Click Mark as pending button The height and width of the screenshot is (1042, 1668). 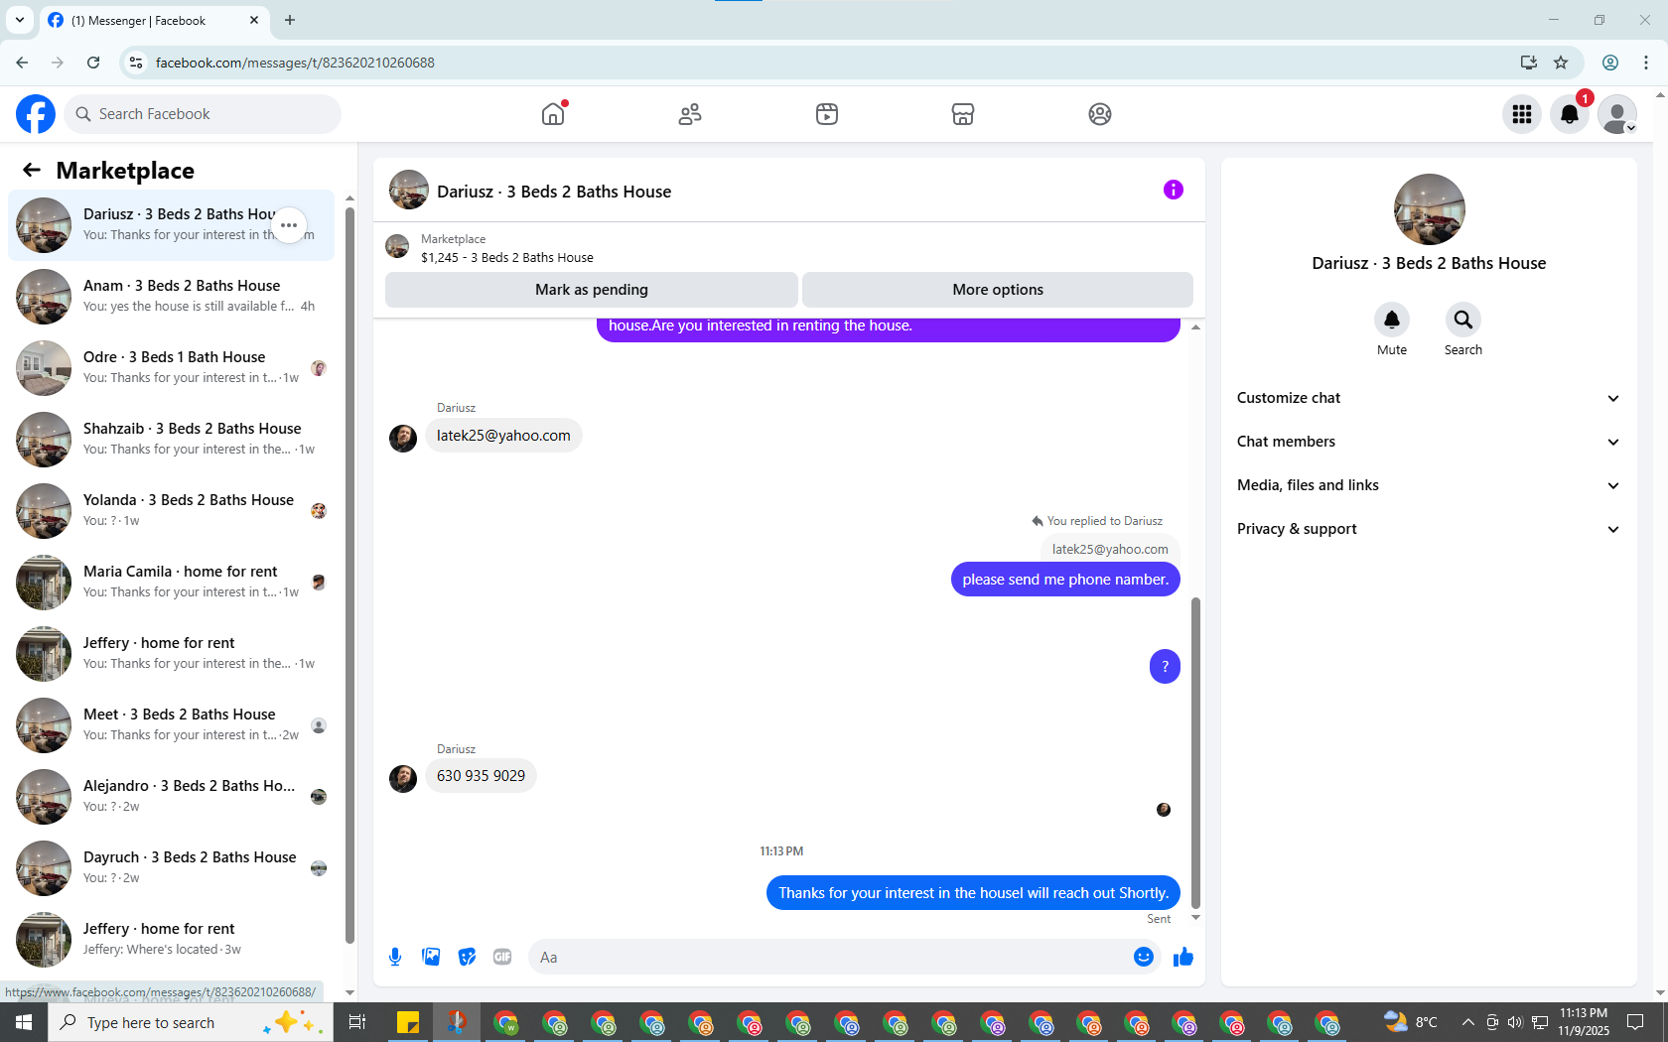coord(592,290)
